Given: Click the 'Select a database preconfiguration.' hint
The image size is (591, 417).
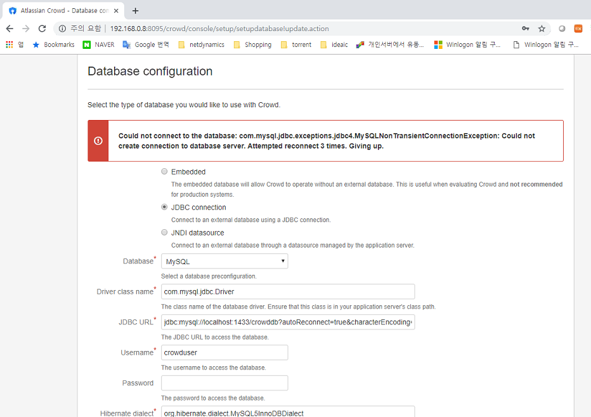Looking at the screenshot, I should 209,276.
